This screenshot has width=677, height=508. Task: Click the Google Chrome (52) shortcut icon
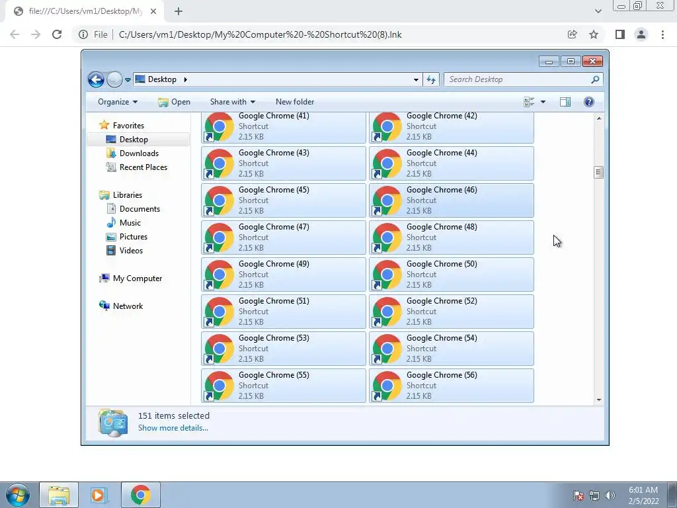pos(387,312)
